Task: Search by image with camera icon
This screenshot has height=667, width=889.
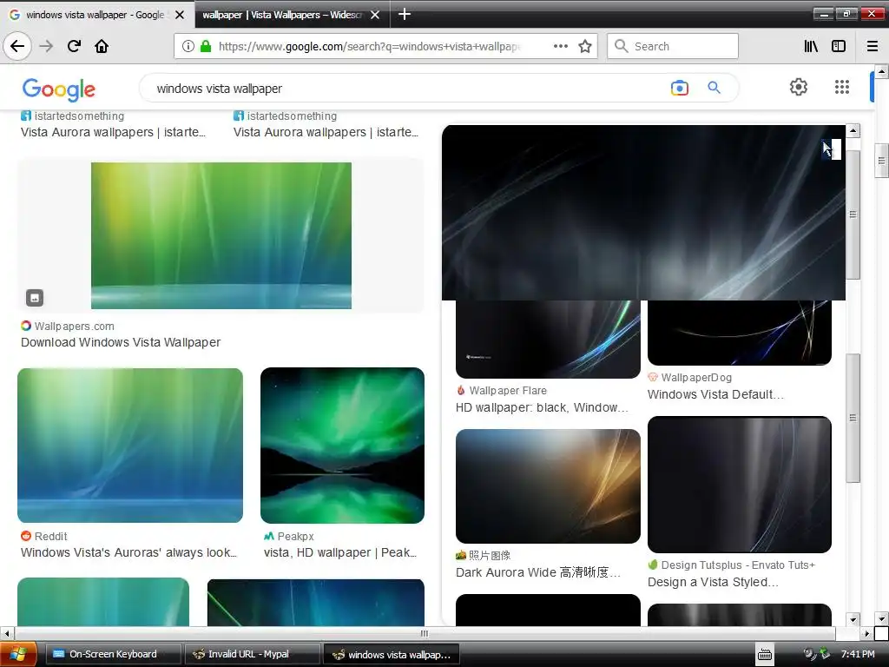Action: tap(679, 88)
